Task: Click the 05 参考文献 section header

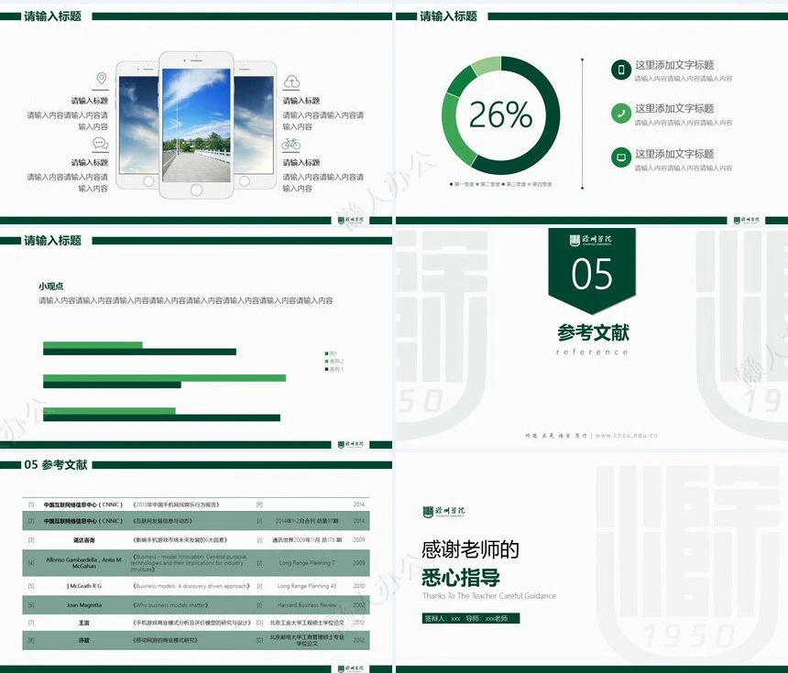Action: point(55,464)
